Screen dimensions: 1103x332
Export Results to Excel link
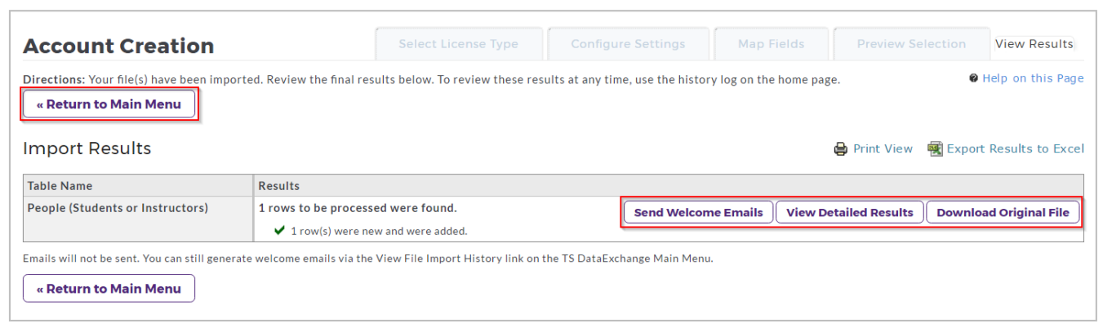[1016, 149]
